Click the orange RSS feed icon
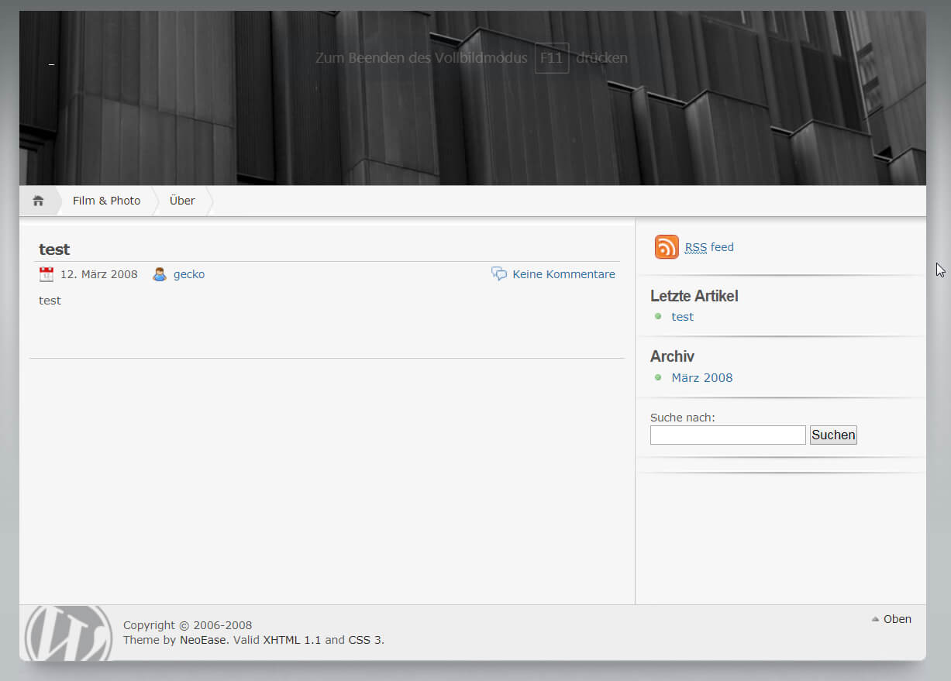Screen dimensions: 951x681 coord(667,247)
